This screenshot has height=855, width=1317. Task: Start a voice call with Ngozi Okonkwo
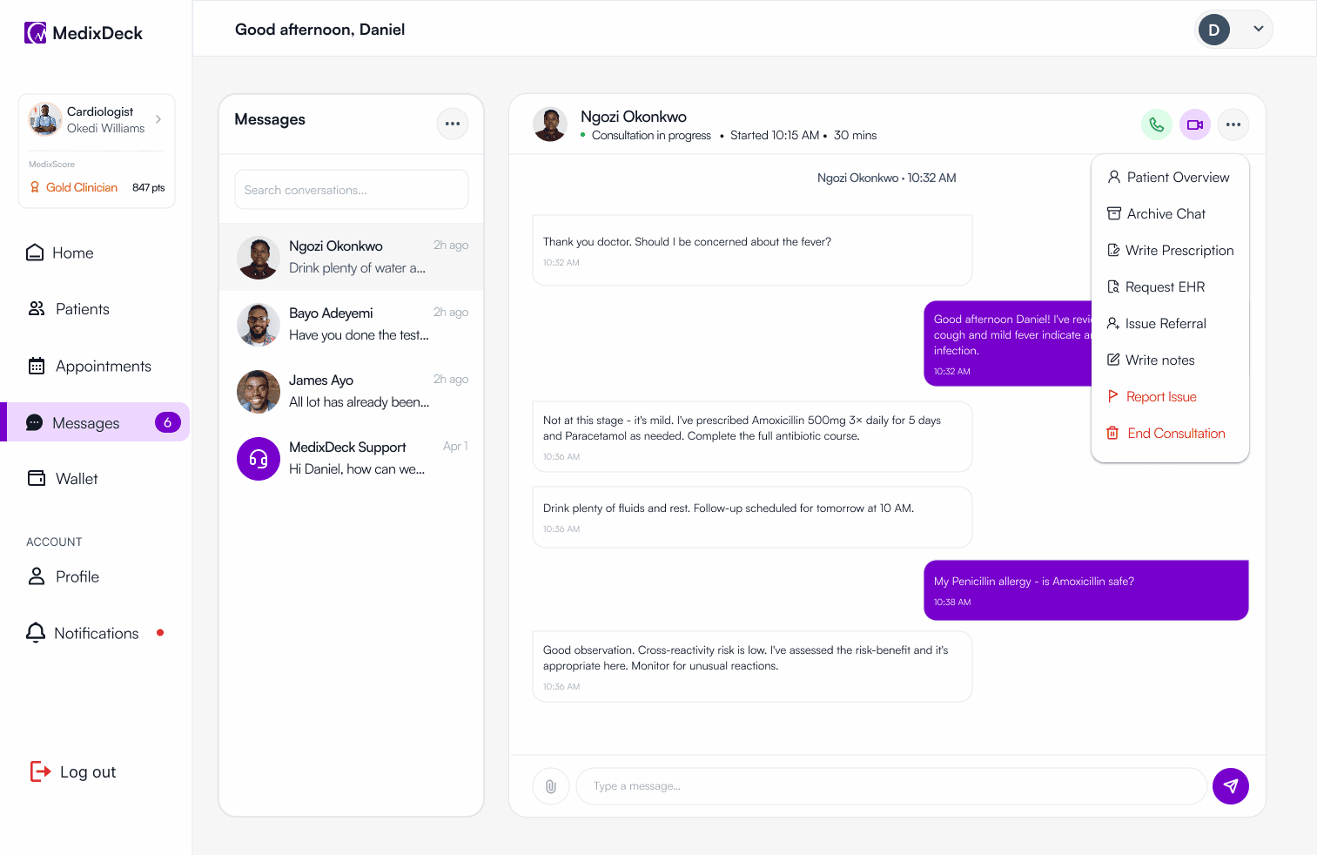click(1156, 125)
